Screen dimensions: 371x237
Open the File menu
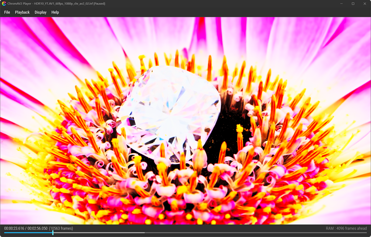pyautogui.click(x=7, y=12)
